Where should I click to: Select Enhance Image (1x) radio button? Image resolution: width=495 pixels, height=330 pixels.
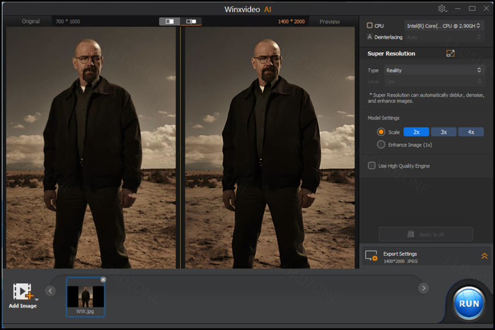click(381, 145)
